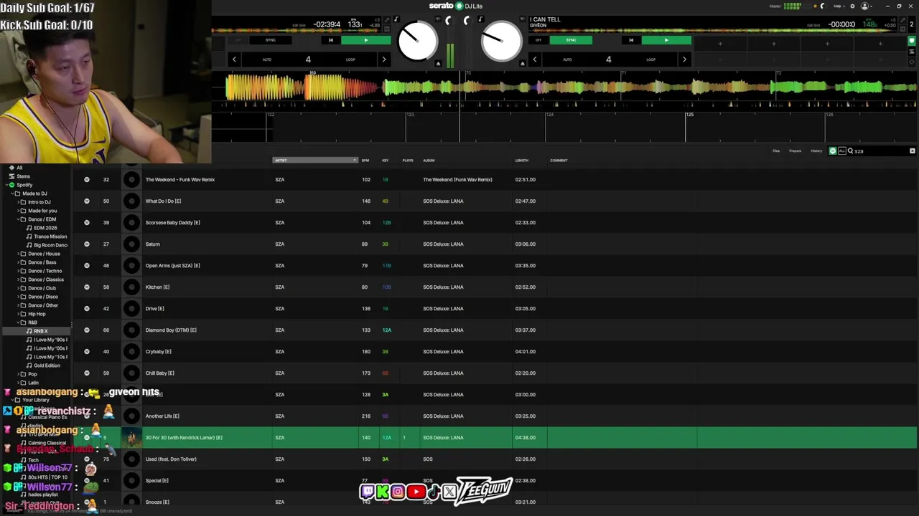Play the I CAN TELL deck
This screenshot has height=516, width=919.
click(x=666, y=40)
